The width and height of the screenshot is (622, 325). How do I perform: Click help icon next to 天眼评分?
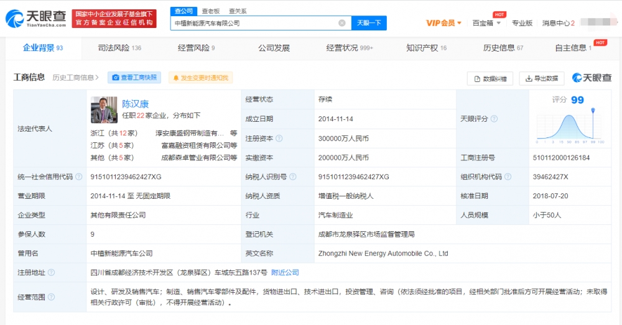click(494, 119)
